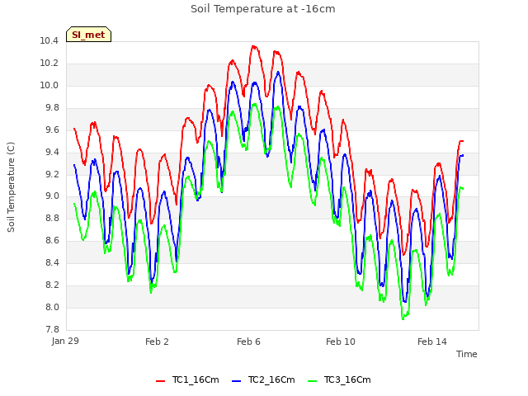Viewport: 528px width, 396px height.
Task: Click the 9.0 y-axis tick label
Action: point(52,196)
